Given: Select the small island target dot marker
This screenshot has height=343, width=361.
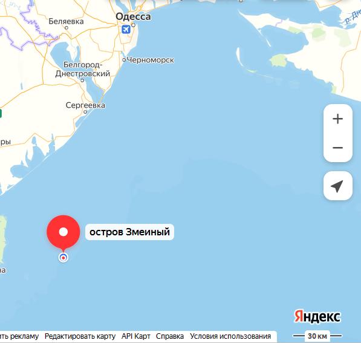Looking at the screenshot, I should [63, 258].
